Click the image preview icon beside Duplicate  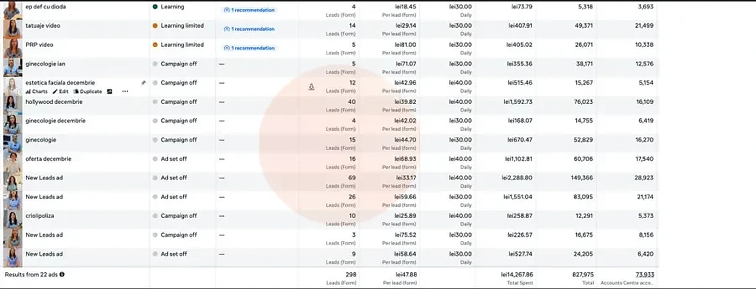(x=110, y=91)
